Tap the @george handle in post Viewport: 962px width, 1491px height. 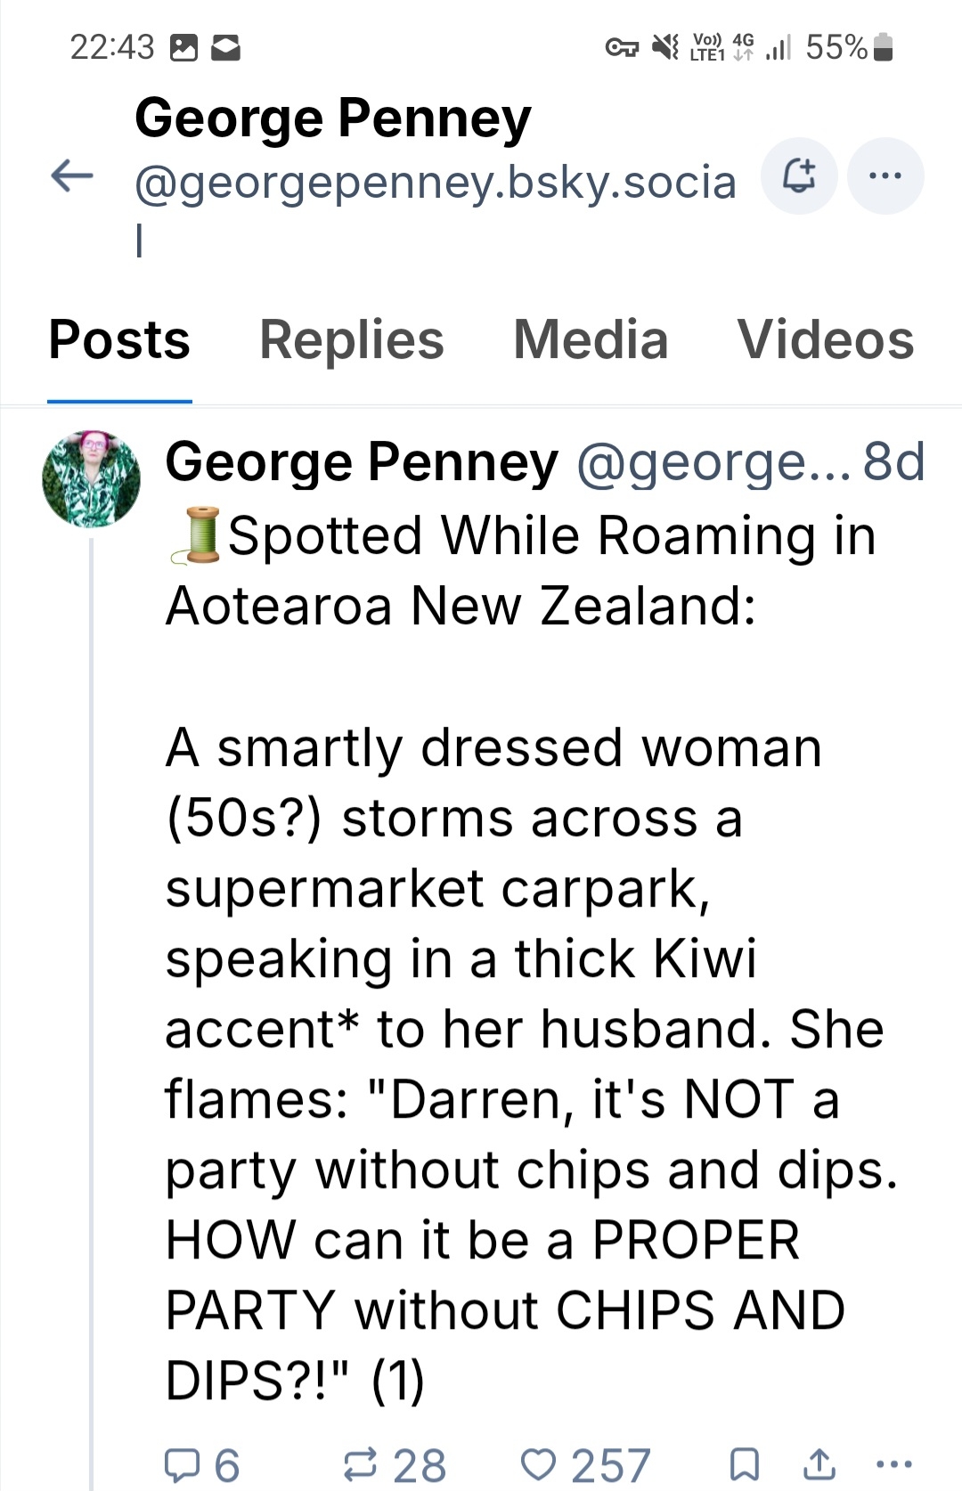pos(713,462)
